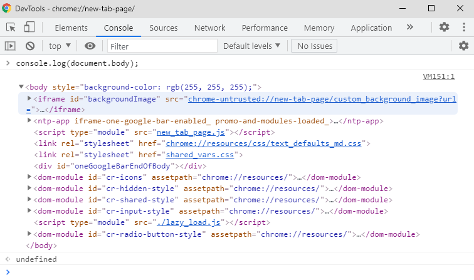
Task: Expand the cr-icons dom-module node
Action: pos(29,177)
